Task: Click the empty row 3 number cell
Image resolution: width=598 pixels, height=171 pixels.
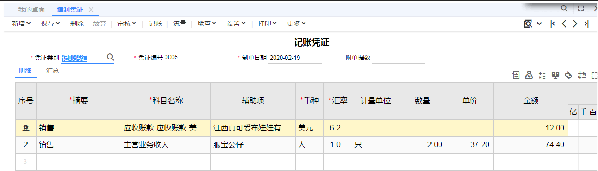Action: [26, 162]
